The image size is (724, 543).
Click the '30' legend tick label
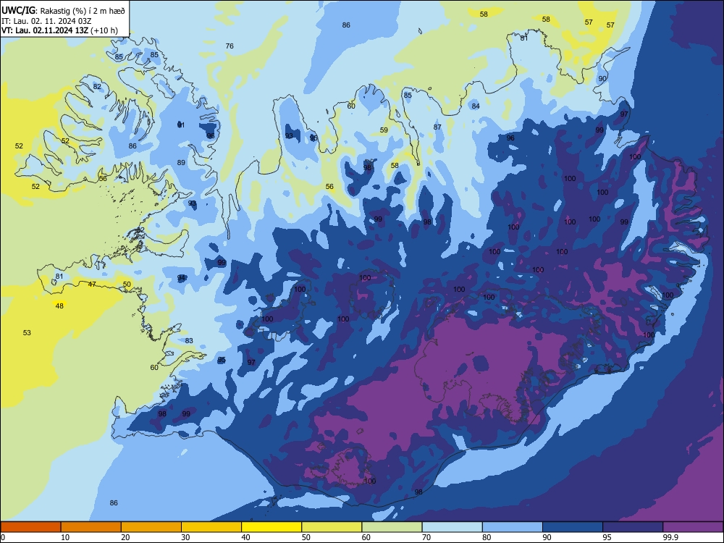[185, 537]
